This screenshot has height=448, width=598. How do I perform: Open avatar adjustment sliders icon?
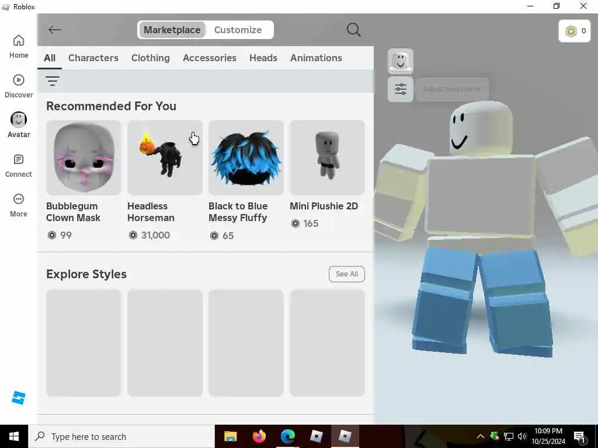(401, 89)
